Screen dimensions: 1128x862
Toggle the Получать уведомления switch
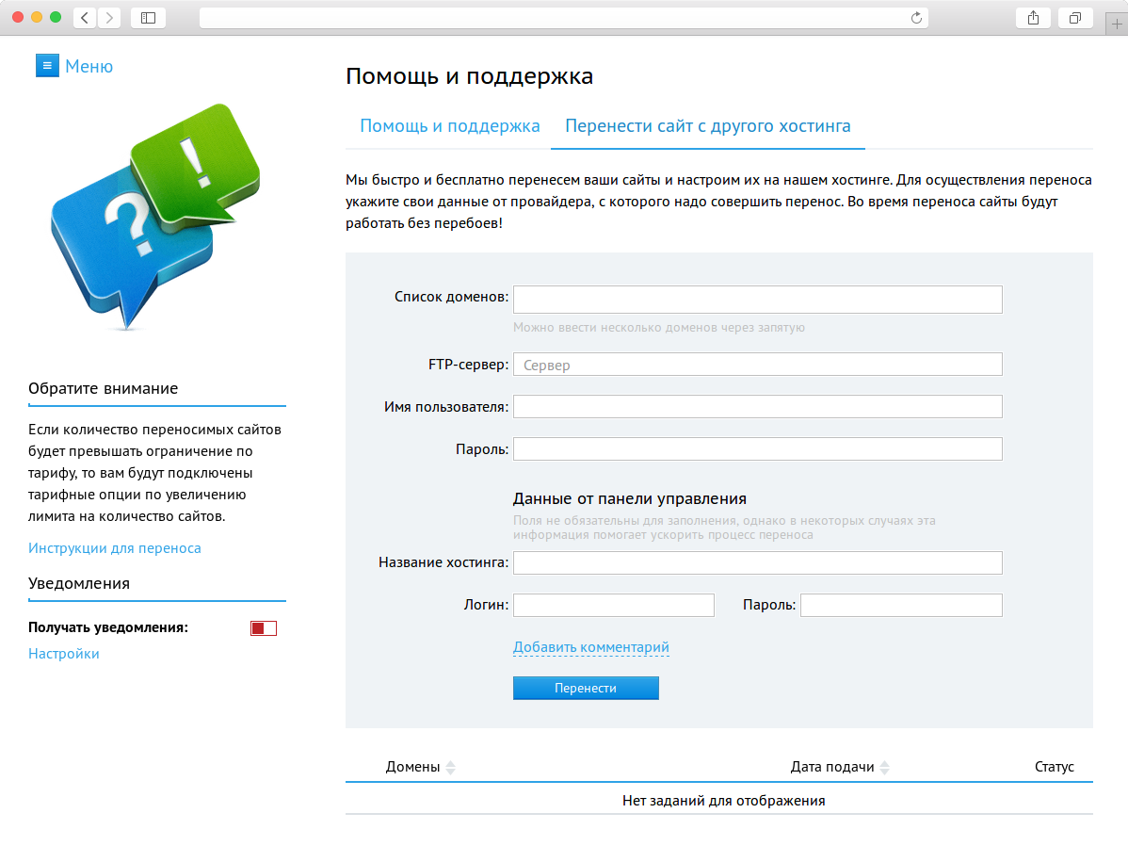pyautogui.click(x=264, y=628)
